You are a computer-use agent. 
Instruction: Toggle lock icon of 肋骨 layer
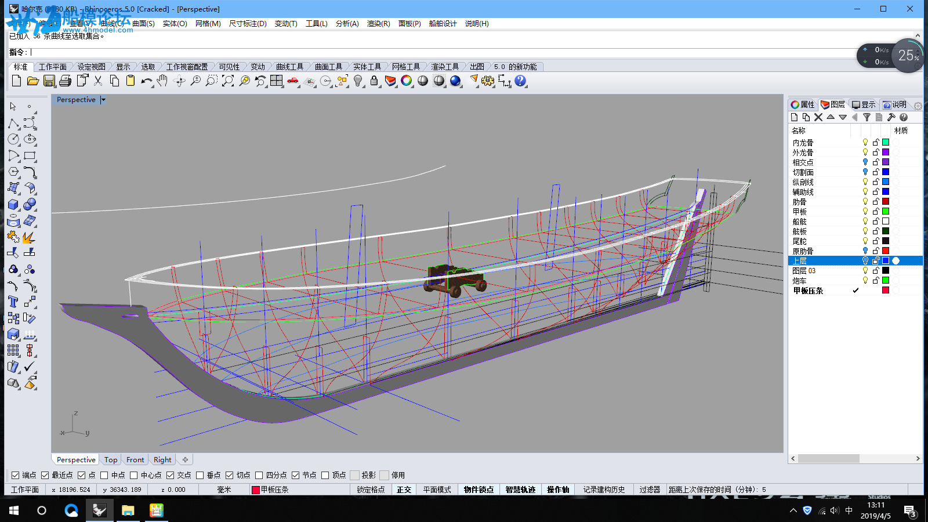pos(876,201)
